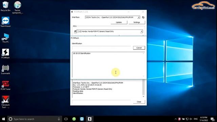Click the microphone icon in search box

[x=59, y=119]
